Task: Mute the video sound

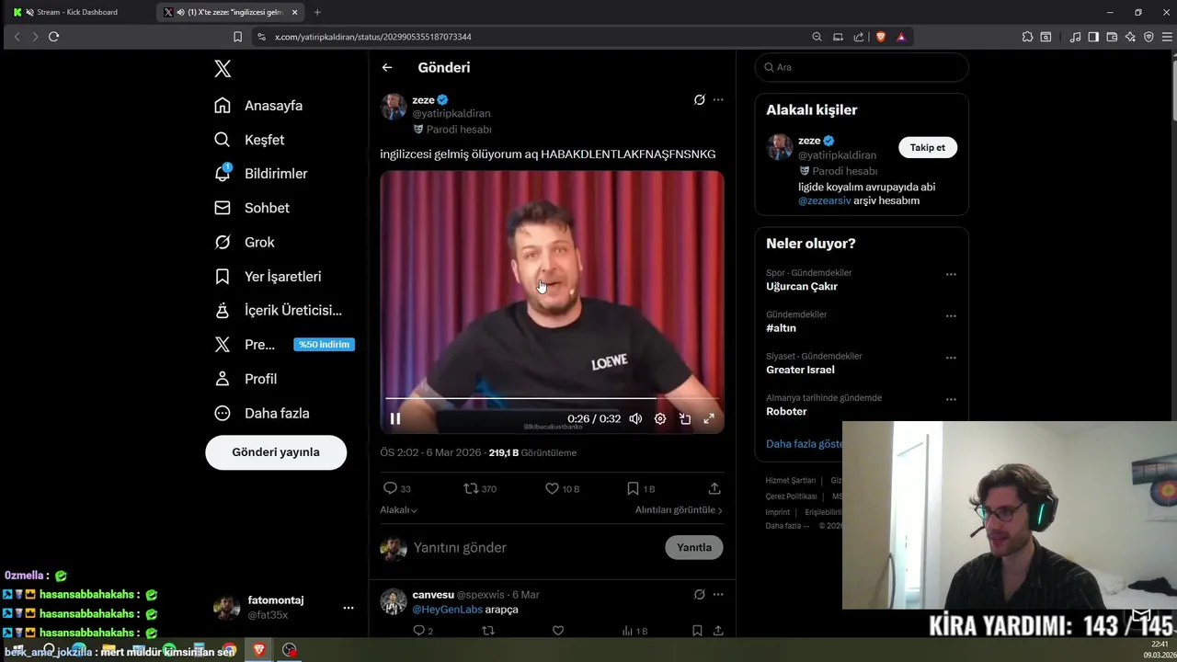Action: pos(635,418)
